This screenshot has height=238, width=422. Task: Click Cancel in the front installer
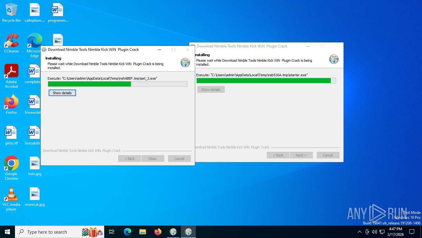click(x=179, y=159)
